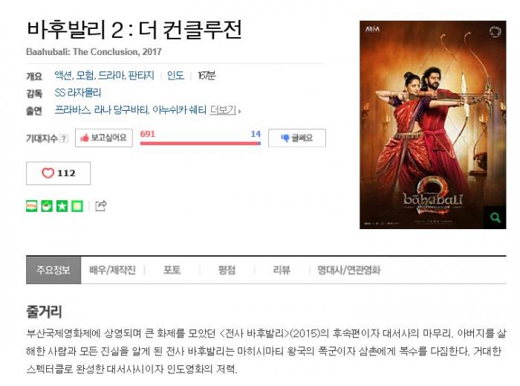The width and height of the screenshot is (520, 386).
Task: Open the 명대사/연관영화 tab
Action: coord(349,270)
